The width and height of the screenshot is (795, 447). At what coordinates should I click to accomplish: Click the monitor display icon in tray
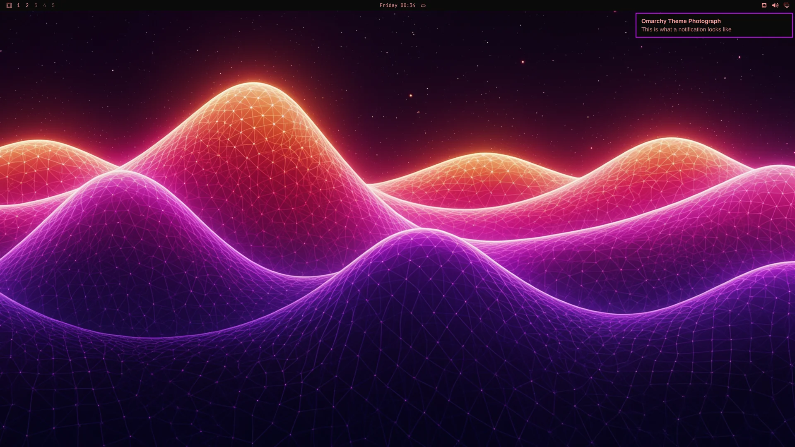point(786,5)
